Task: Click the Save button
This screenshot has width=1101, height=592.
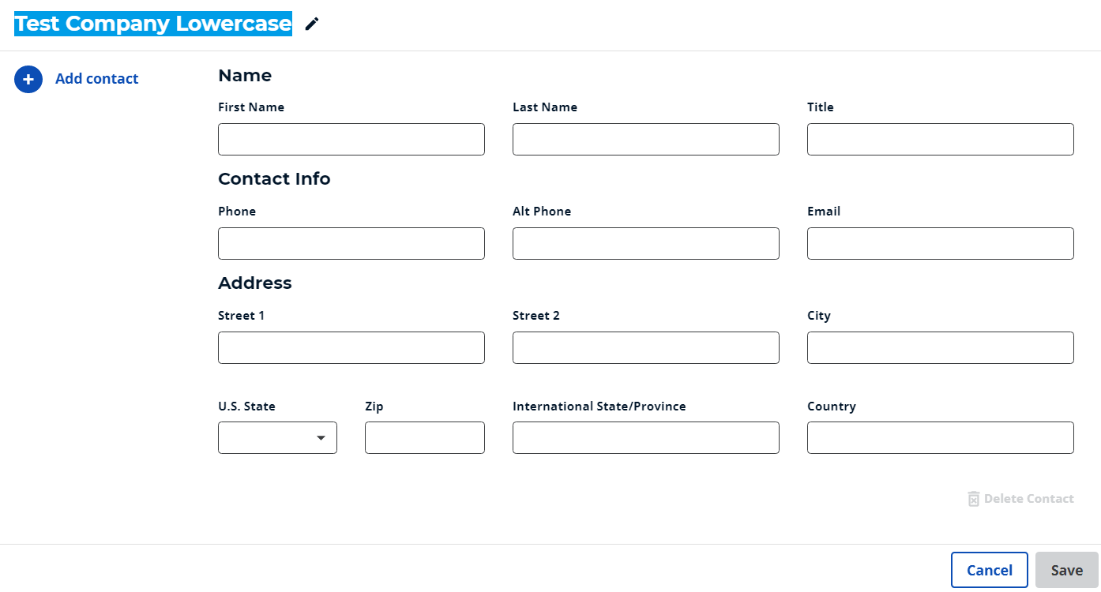Action: pos(1067,570)
